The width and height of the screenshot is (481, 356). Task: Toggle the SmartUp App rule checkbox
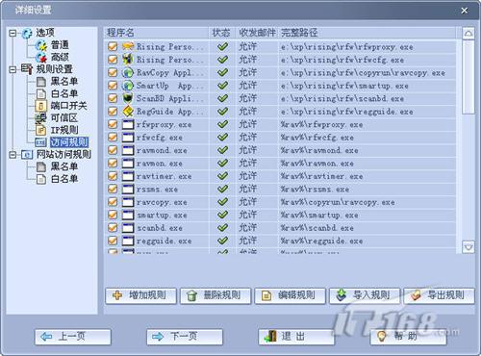(x=113, y=86)
